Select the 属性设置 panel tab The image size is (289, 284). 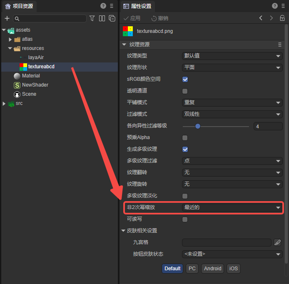pyautogui.click(x=137, y=6)
